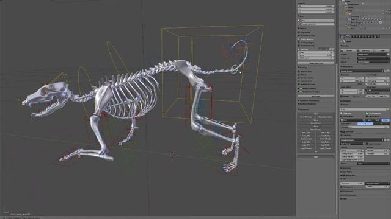Viewport: 391px width, 219px height.
Task: Open the Display dropdown showing Image Editor
Action: tap(372, 54)
